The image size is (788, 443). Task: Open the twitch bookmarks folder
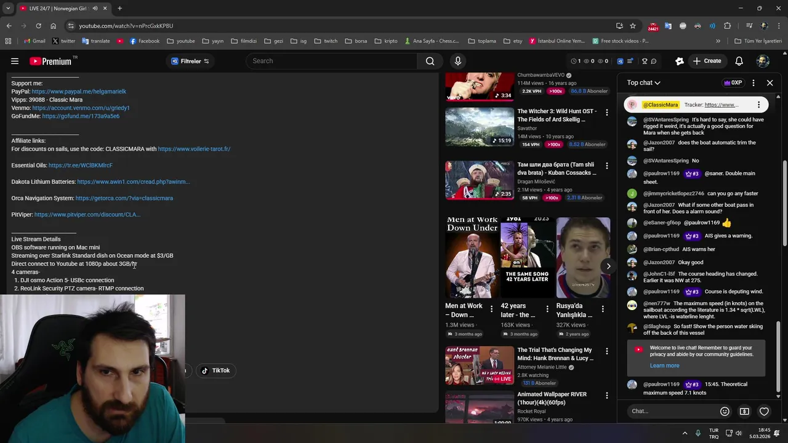click(x=326, y=41)
